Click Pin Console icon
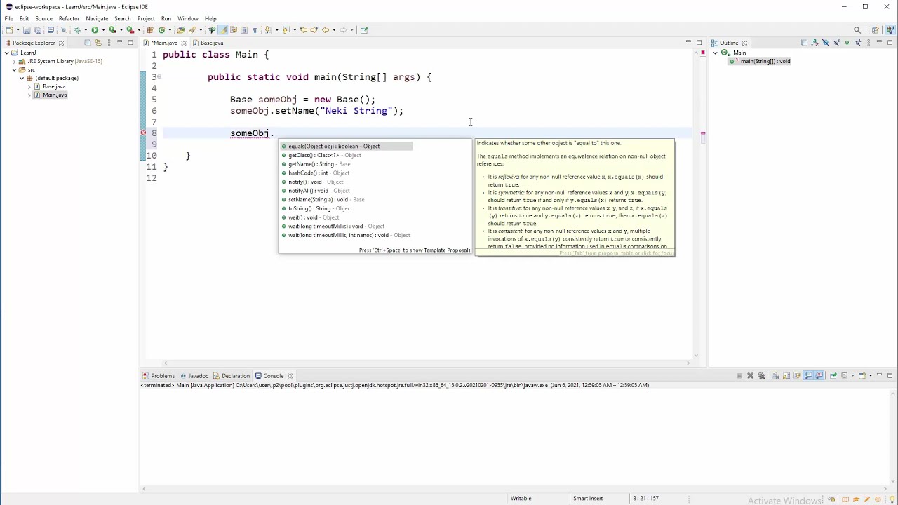 833,376
